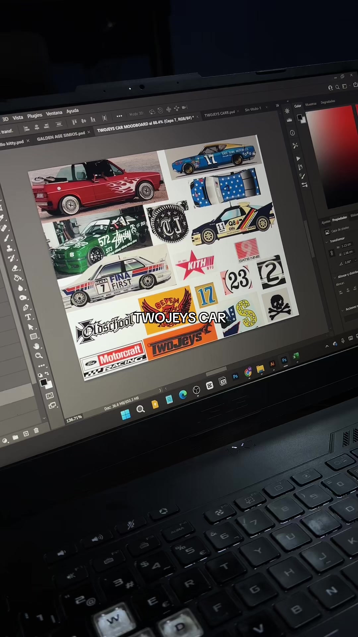Open the Ventana menu
The height and width of the screenshot is (637, 358).
click(x=54, y=113)
